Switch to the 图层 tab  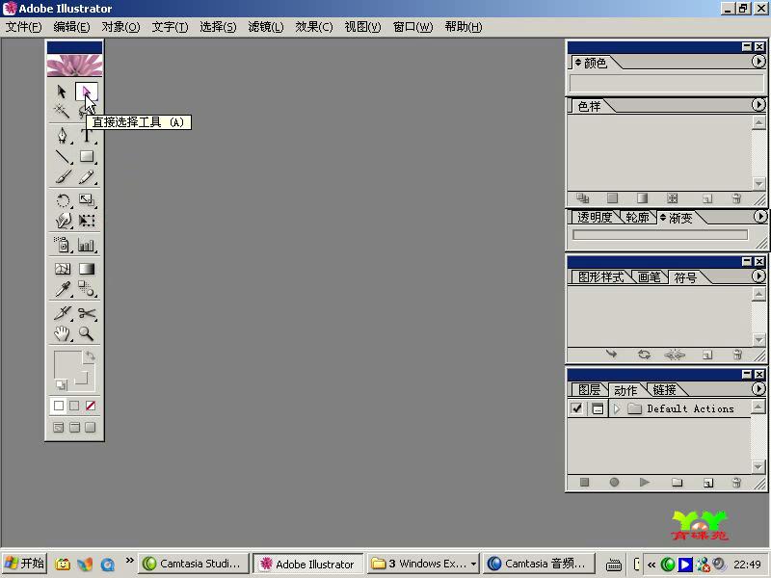(x=589, y=390)
